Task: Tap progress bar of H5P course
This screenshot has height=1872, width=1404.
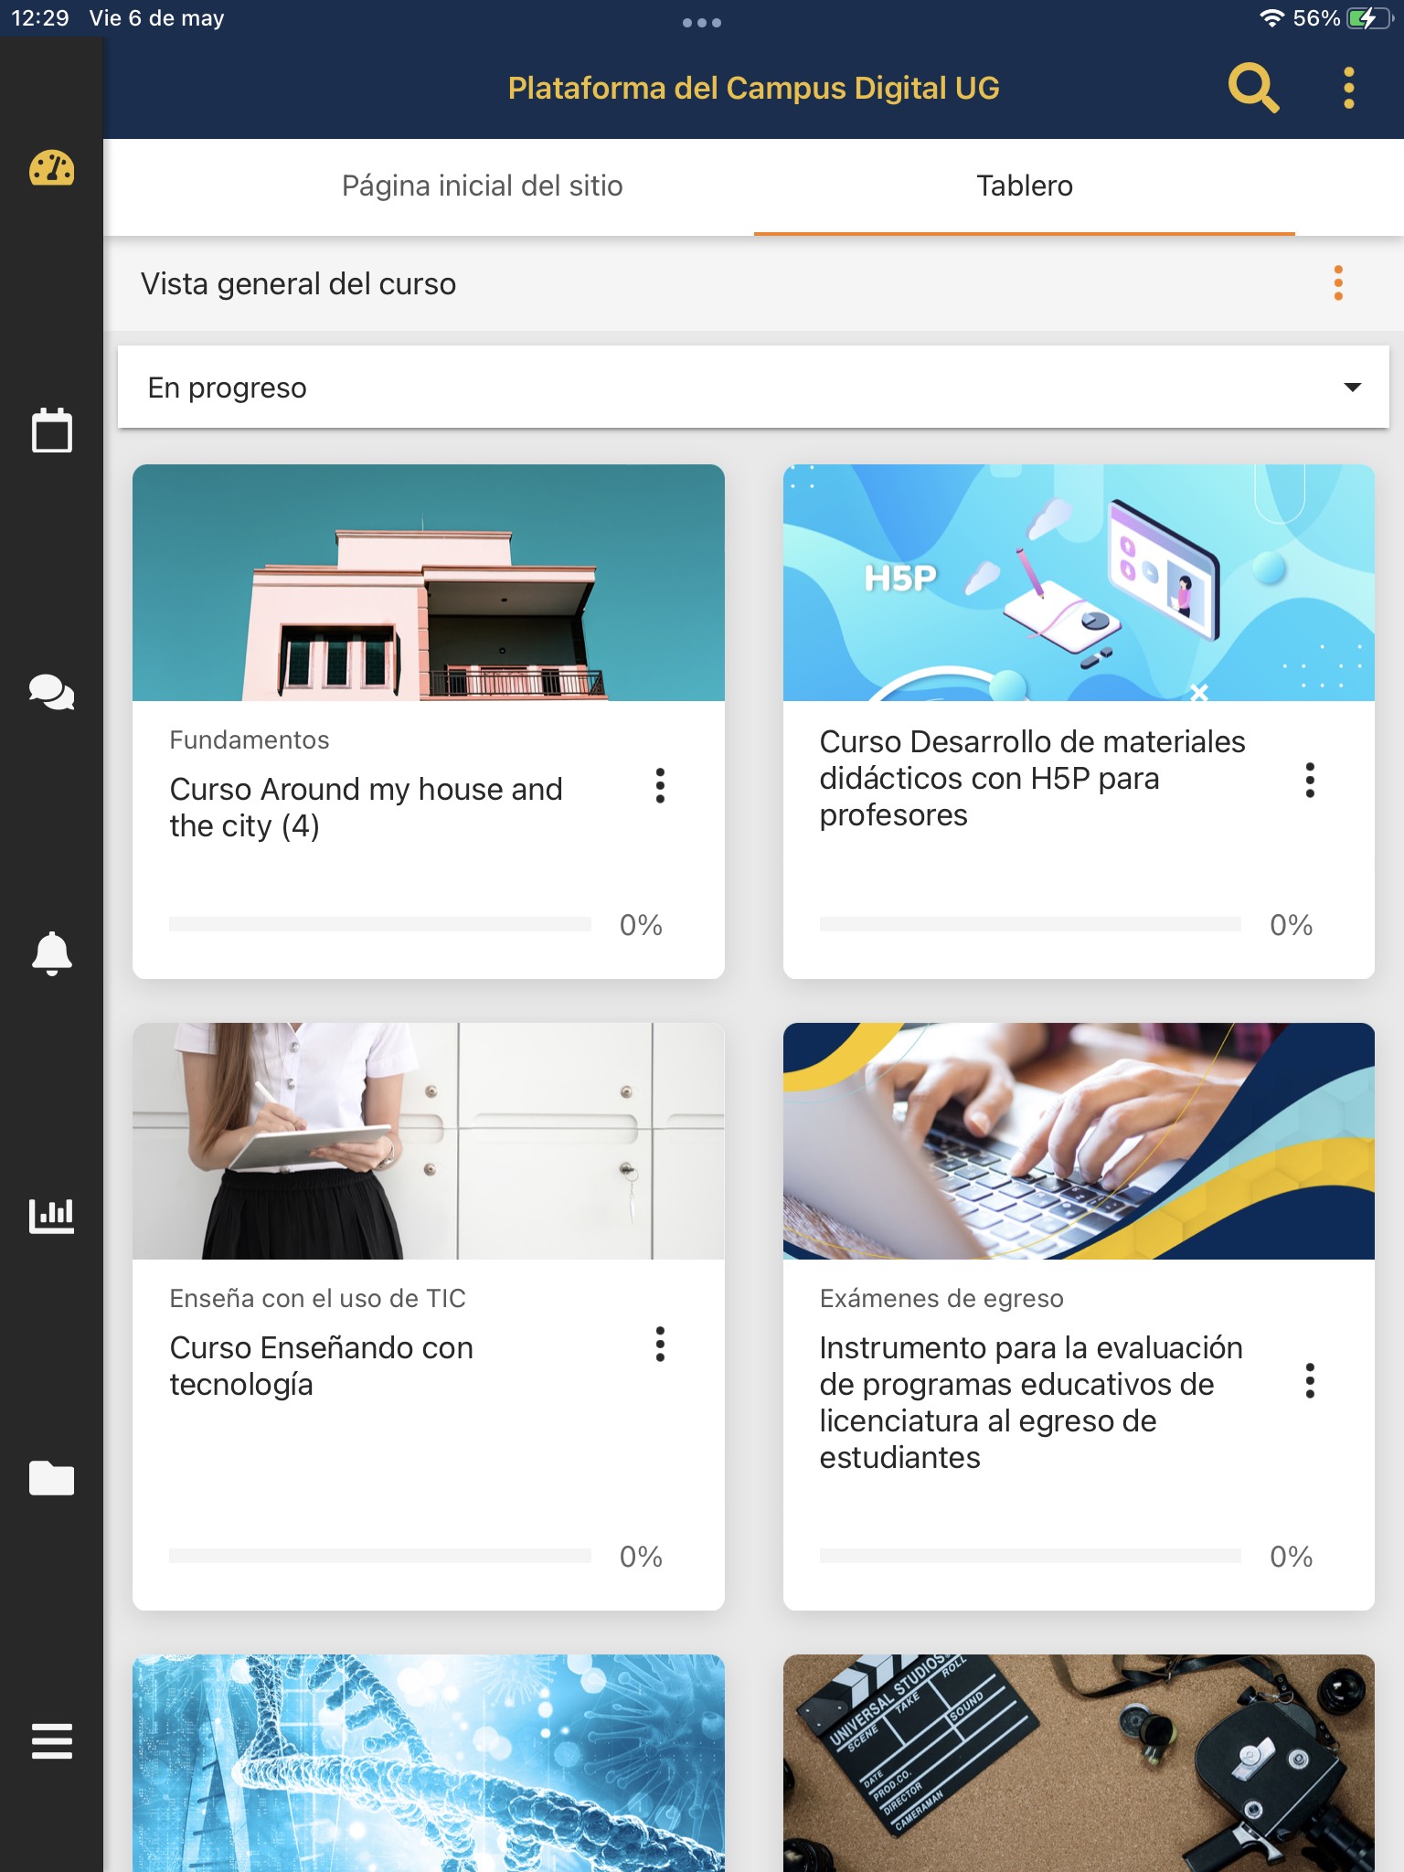Action: click(1030, 924)
